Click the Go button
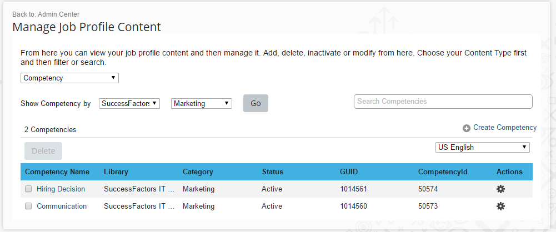 [x=256, y=103]
